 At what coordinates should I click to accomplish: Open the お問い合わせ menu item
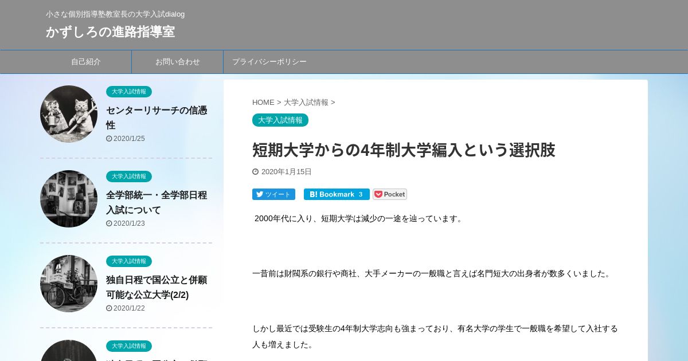click(178, 62)
